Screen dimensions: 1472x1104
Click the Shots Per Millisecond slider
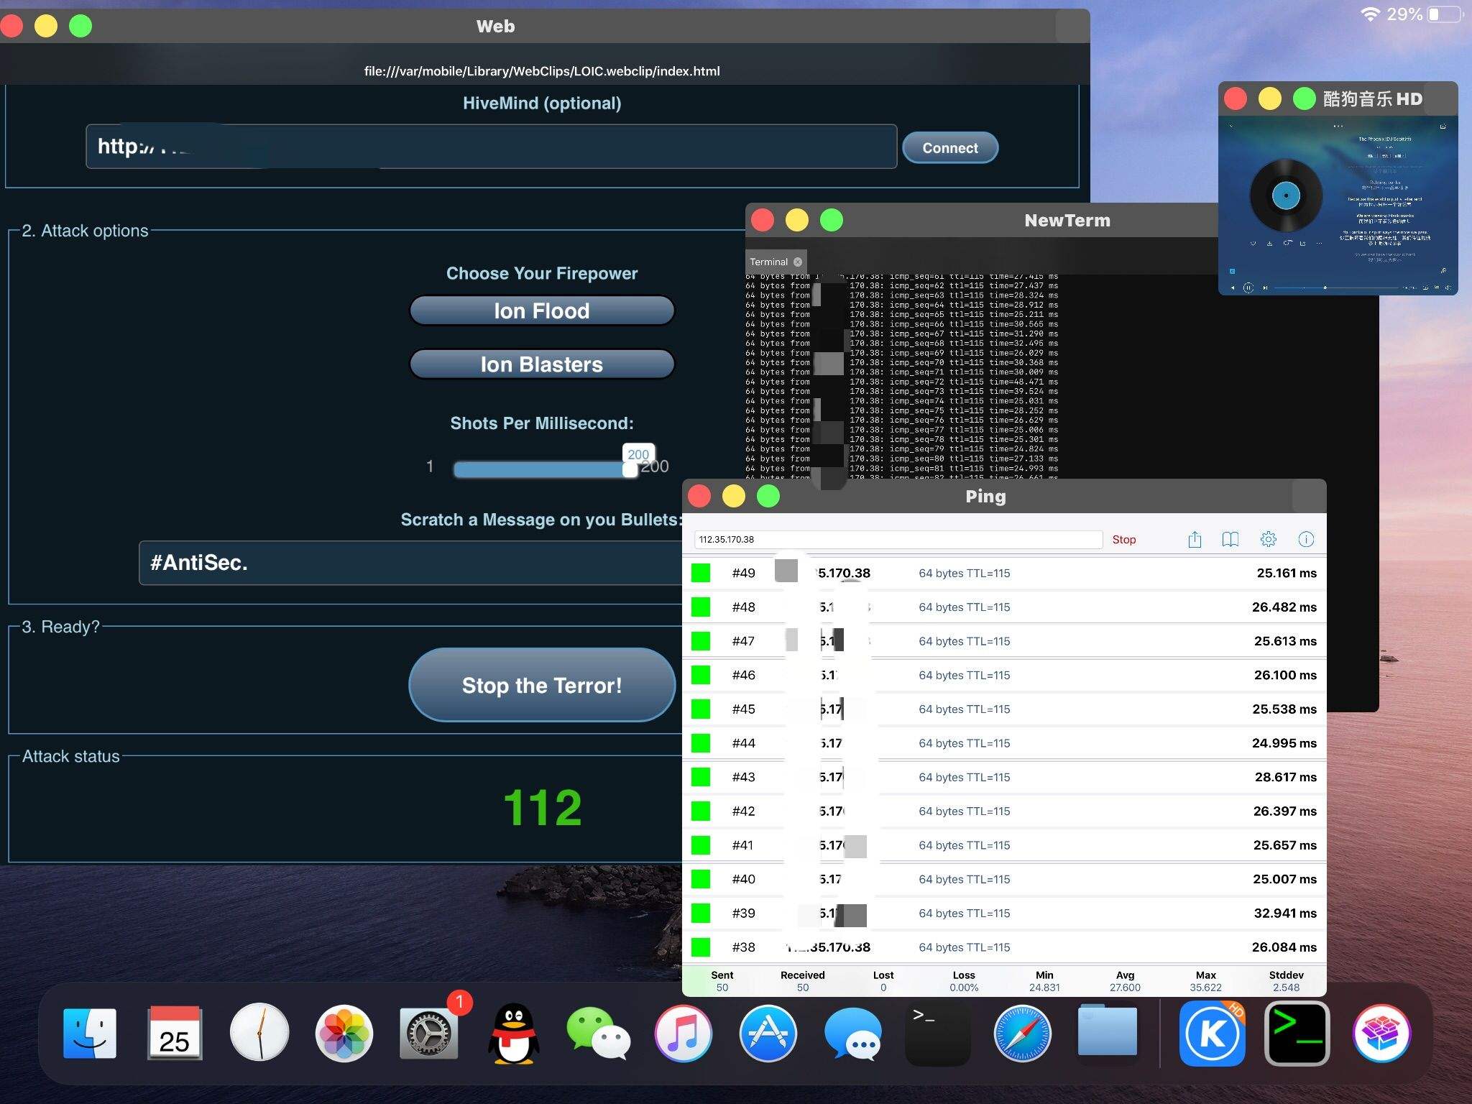(x=545, y=469)
